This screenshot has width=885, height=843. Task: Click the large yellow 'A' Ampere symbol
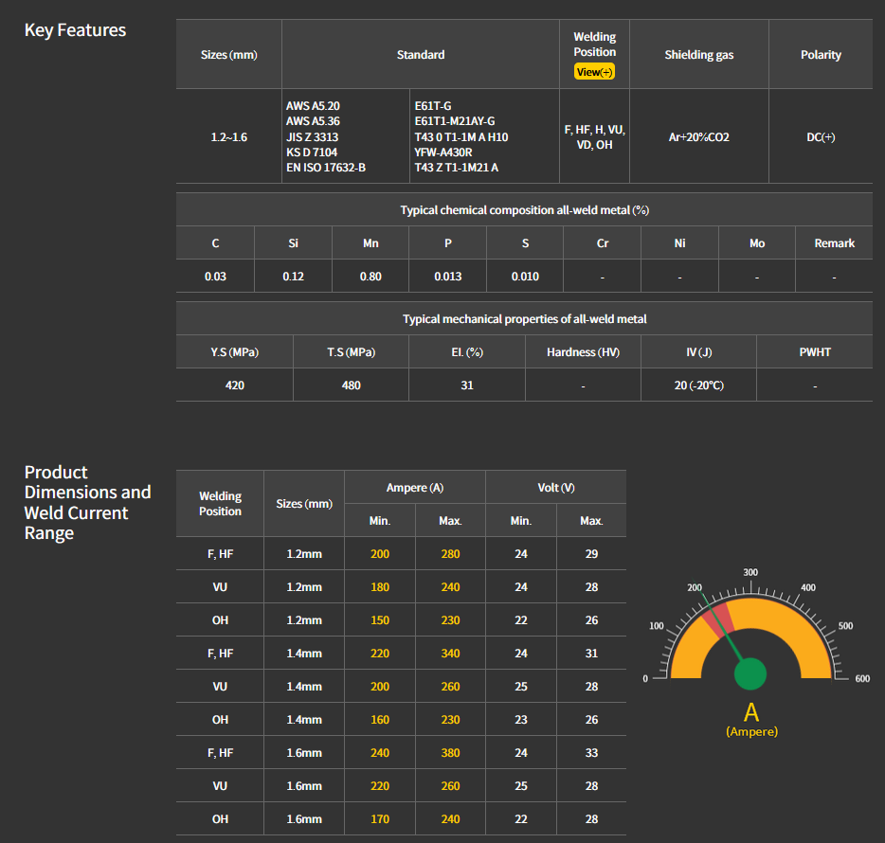tap(751, 713)
